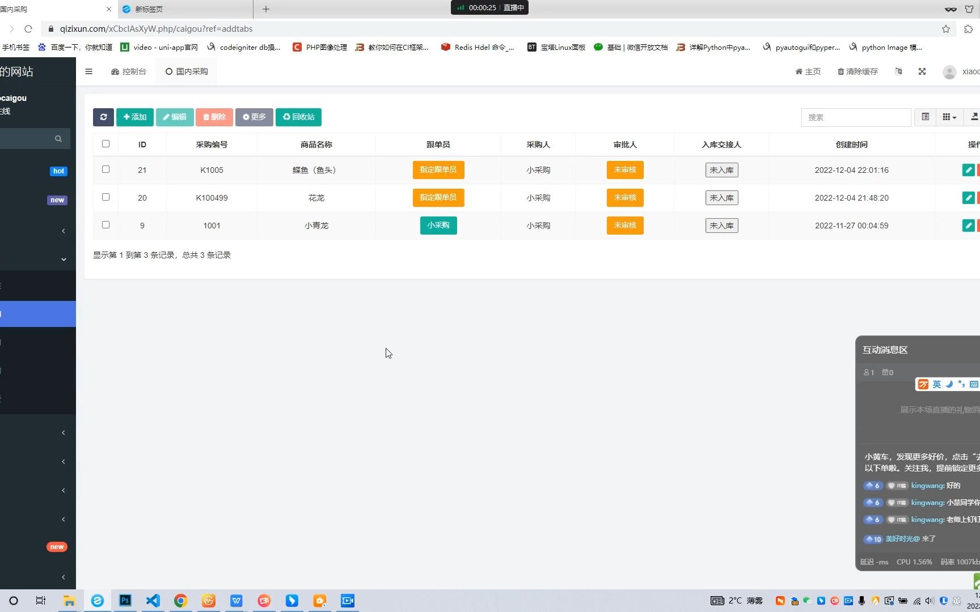Click 指定跟单员 for order K1005
Image resolution: width=980 pixels, height=612 pixels.
pos(438,169)
